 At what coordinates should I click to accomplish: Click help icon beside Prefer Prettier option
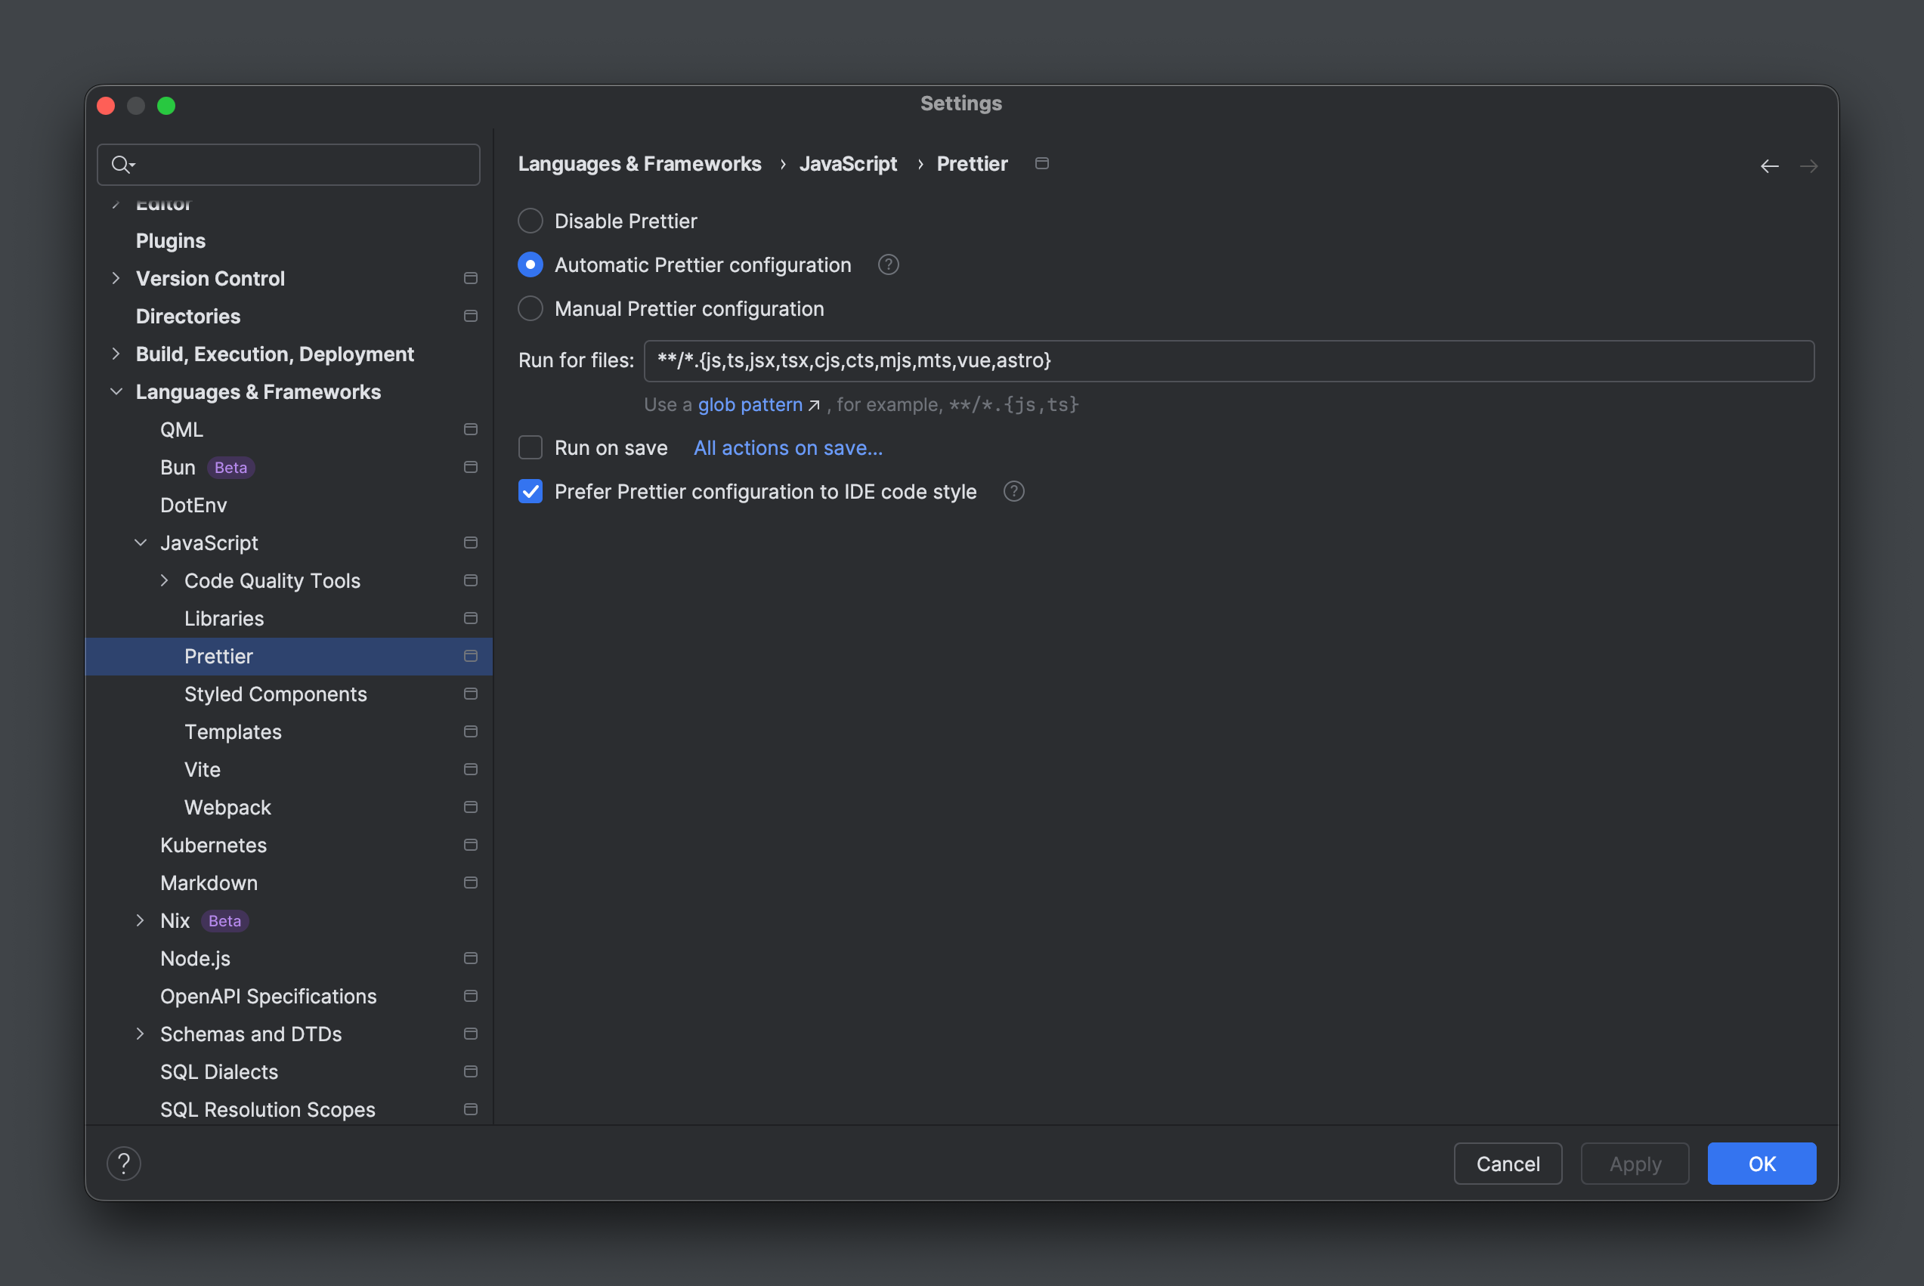(1013, 491)
